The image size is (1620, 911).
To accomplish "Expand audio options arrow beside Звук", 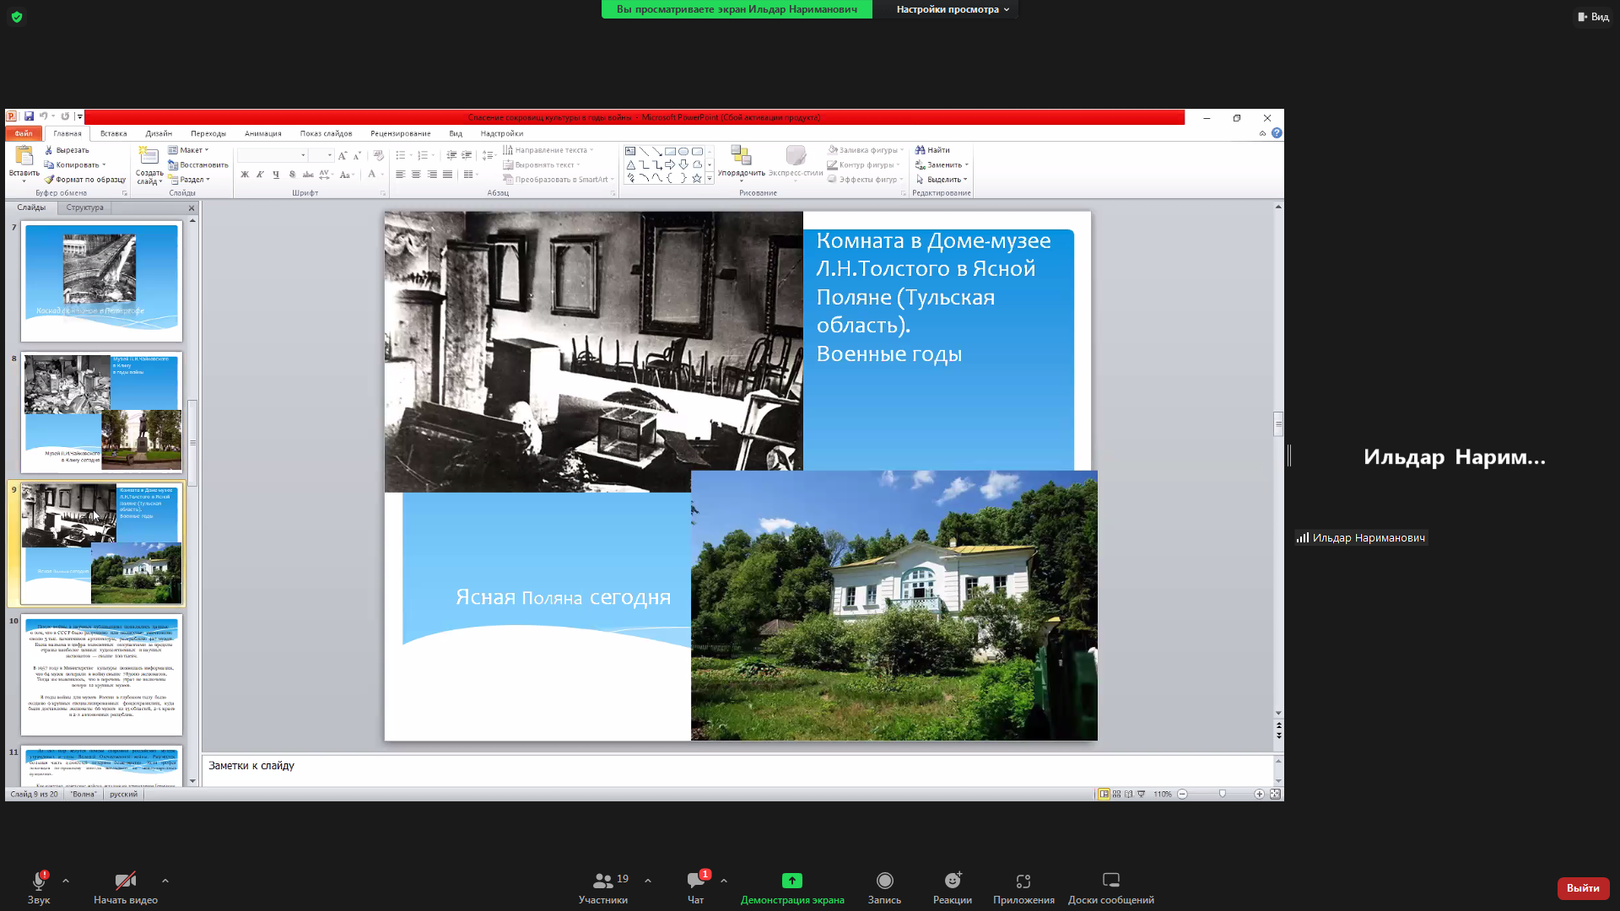I will [66, 881].
